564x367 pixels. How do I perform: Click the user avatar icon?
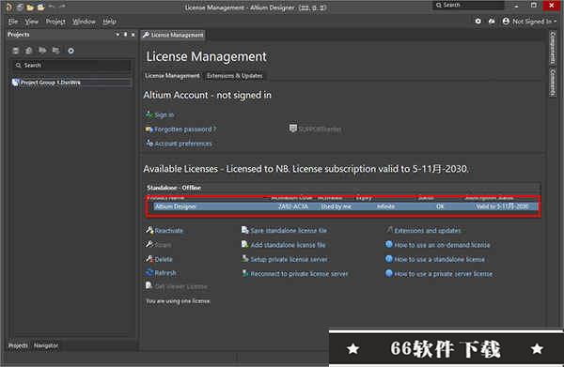pyautogui.click(x=506, y=22)
